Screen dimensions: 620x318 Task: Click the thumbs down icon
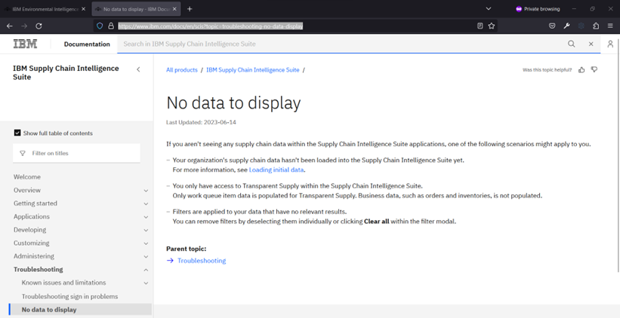point(594,70)
